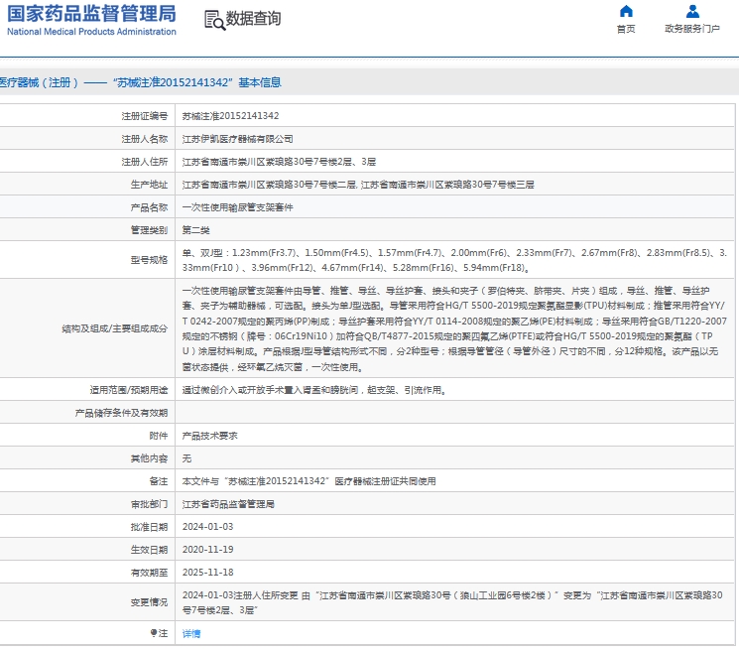Click the 产品名称 row label
Viewport: 739px width, 649px height.
tap(149, 207)
